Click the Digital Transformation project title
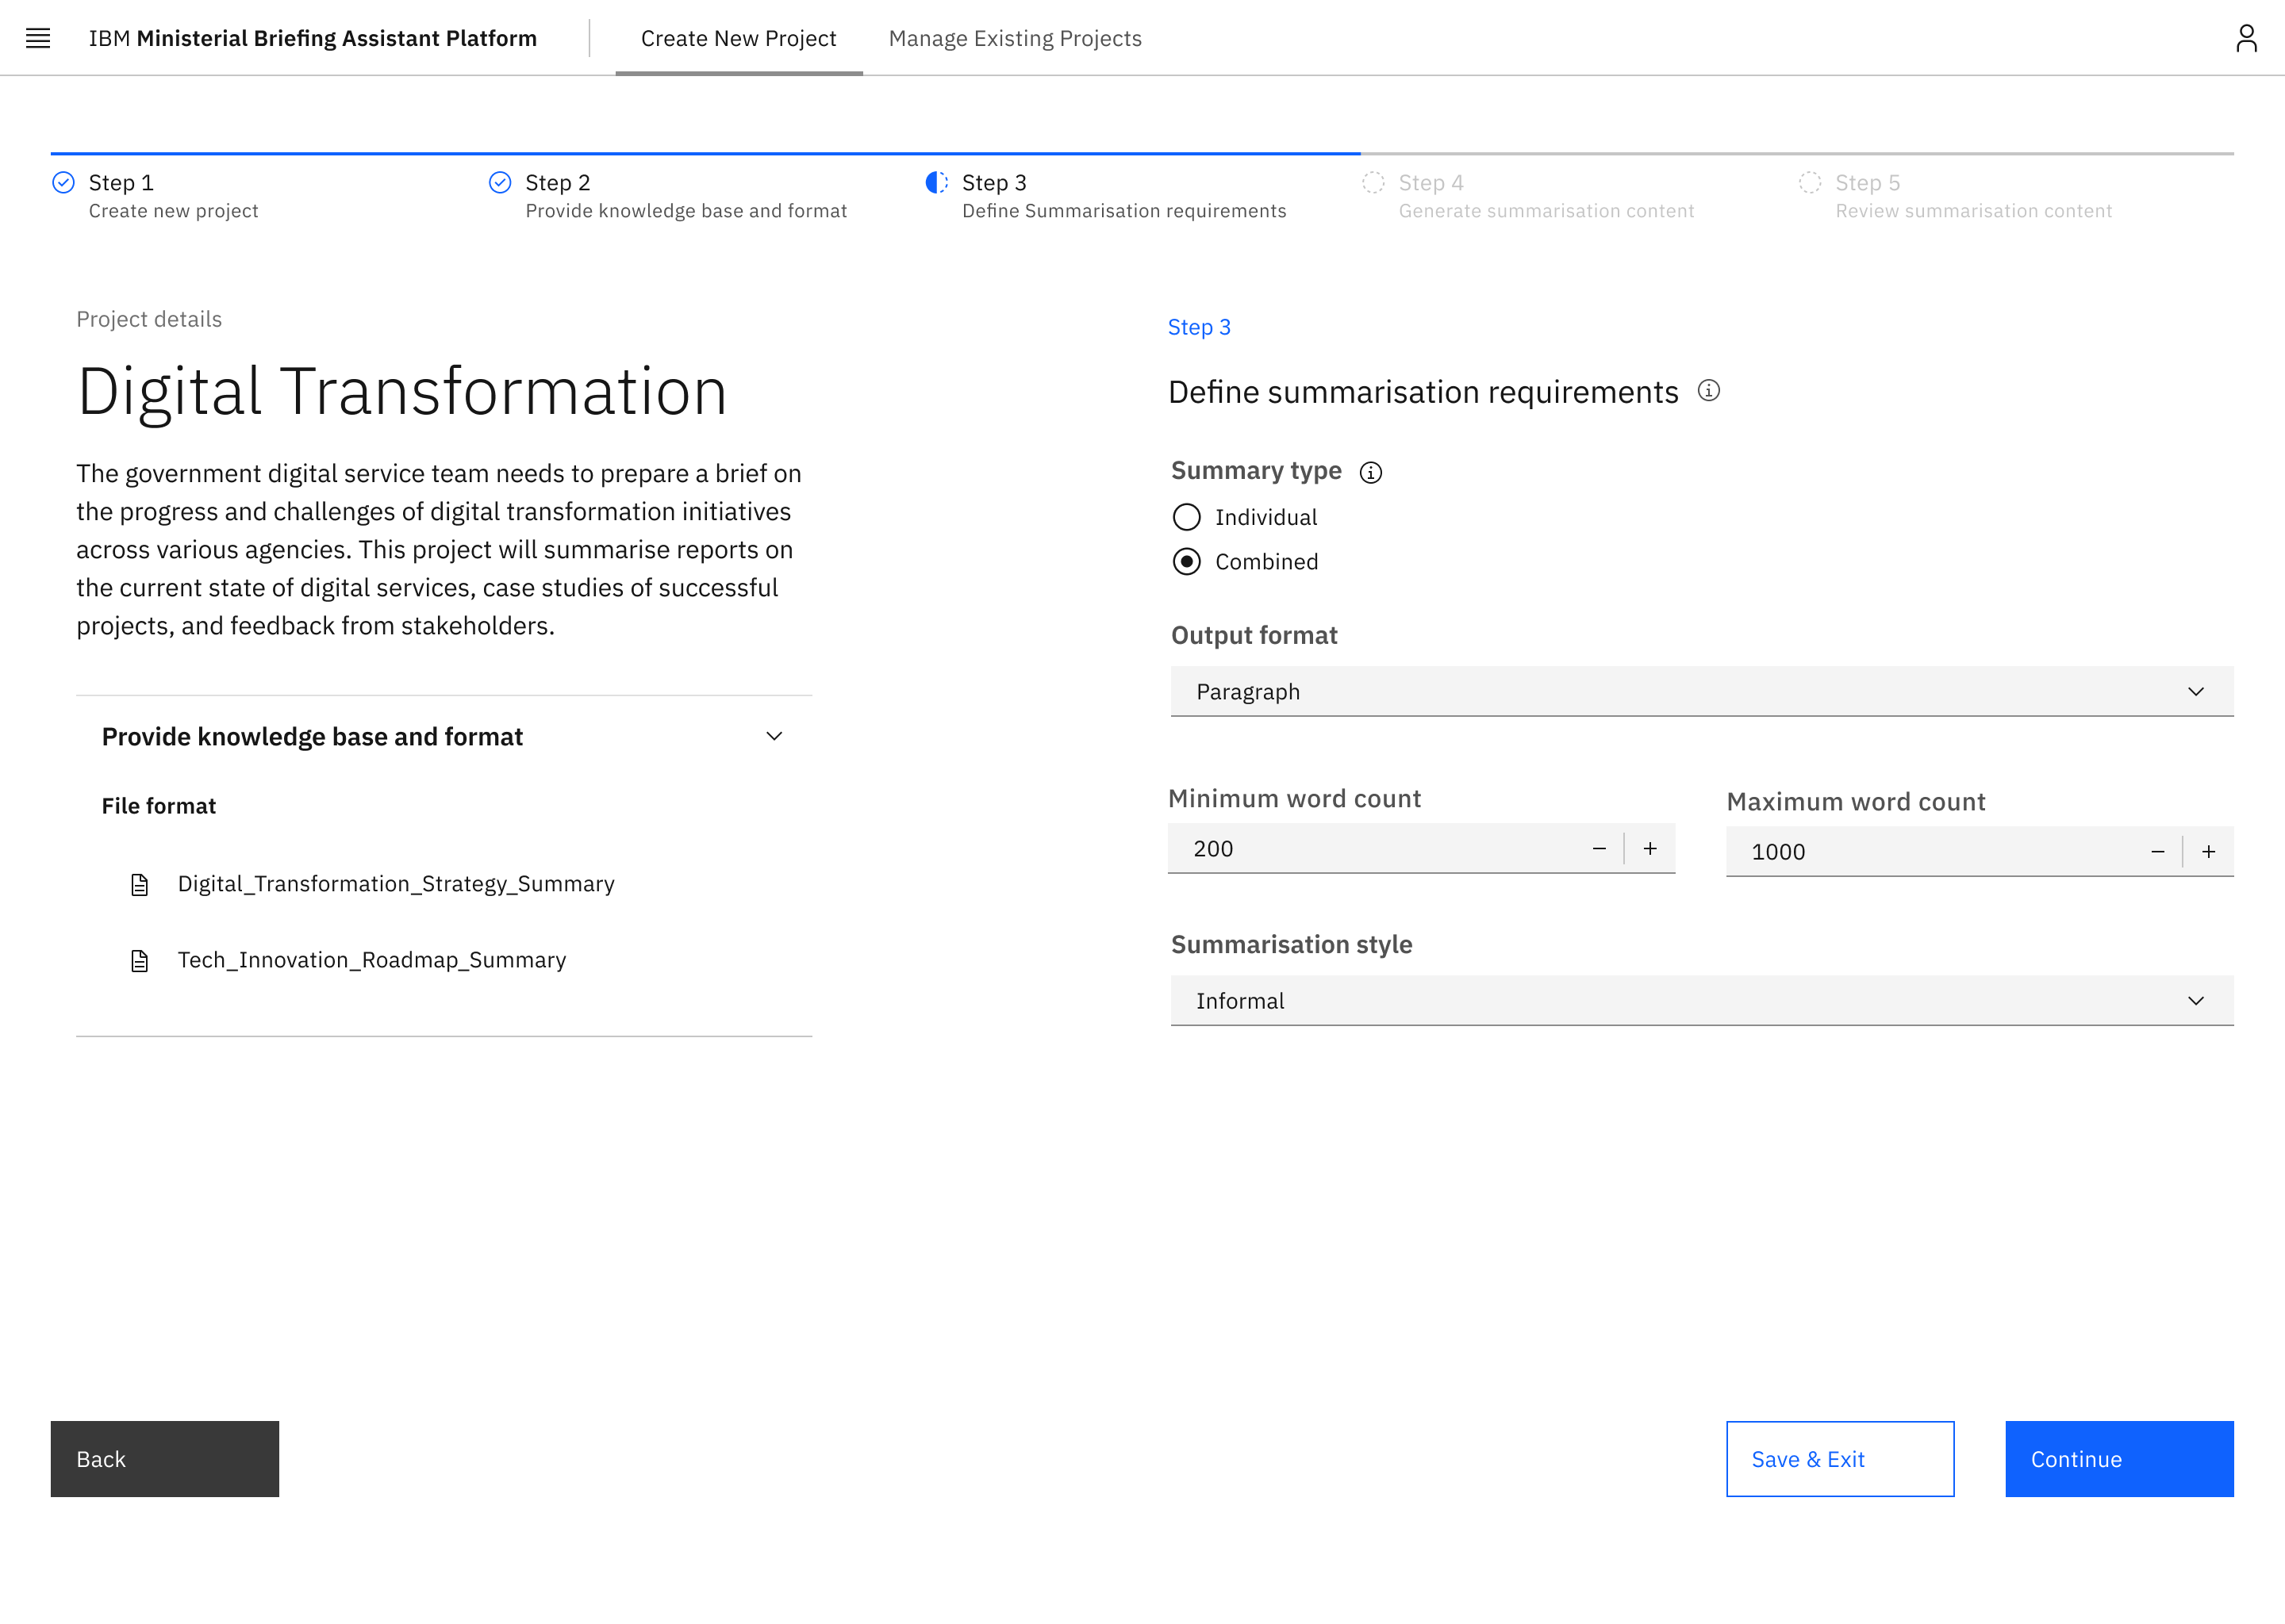This screenshot has width=2285, height=1624. pyautogui.click(x=402, y=391)
